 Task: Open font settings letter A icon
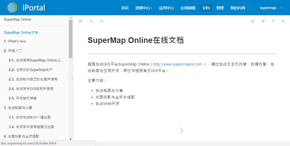click(91, 21)
